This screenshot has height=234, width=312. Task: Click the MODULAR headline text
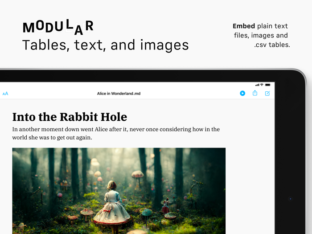58,27
